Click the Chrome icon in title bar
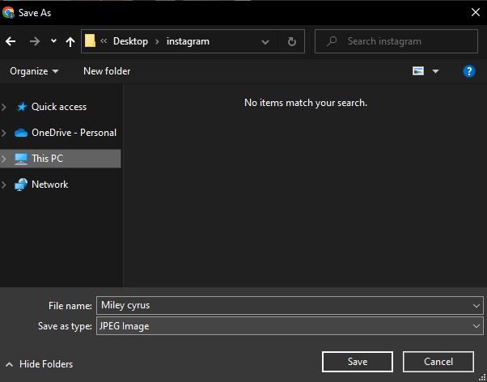487x382 pixels. [x=8, y=12]
